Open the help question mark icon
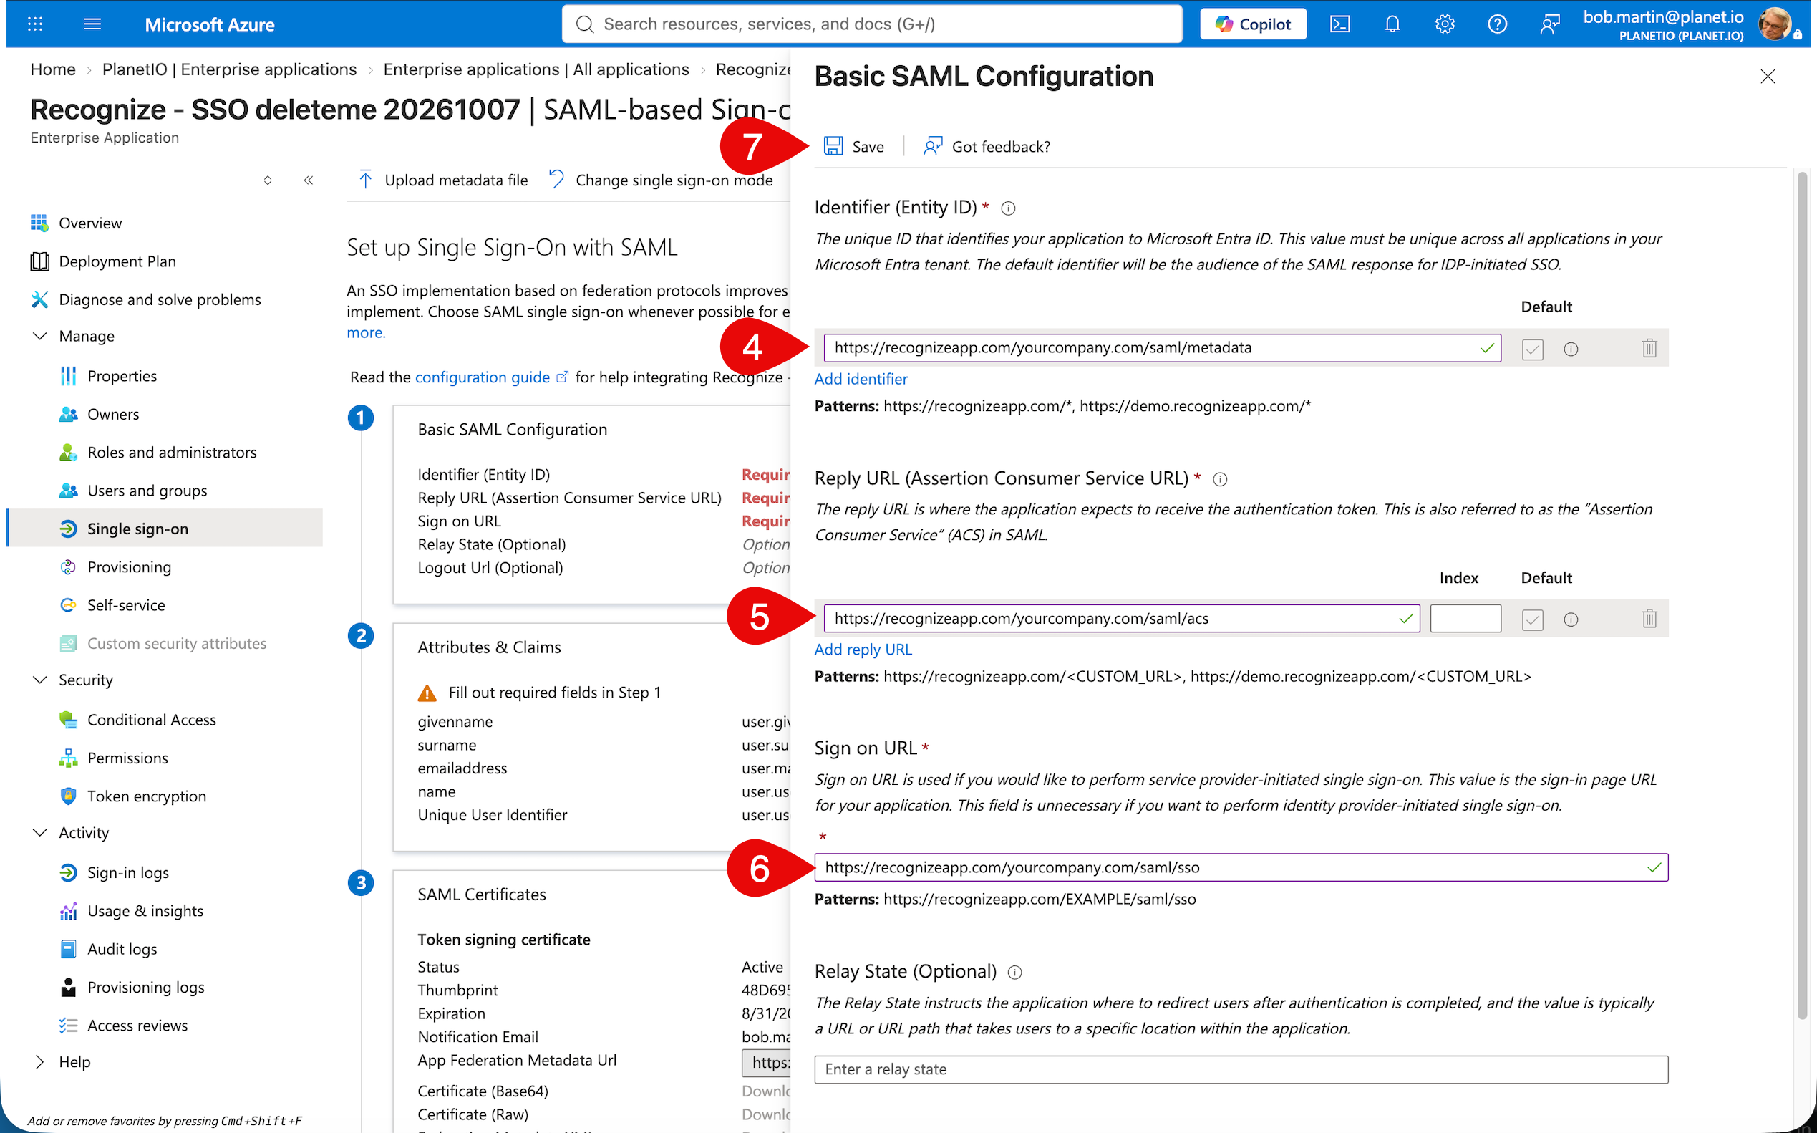This screenshot has width=1817, height=1133. pos(1497,24)
